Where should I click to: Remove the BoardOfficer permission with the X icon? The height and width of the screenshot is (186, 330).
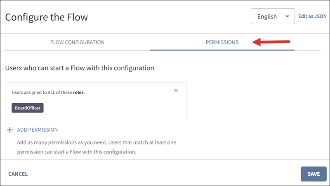(x=176, y=91)
